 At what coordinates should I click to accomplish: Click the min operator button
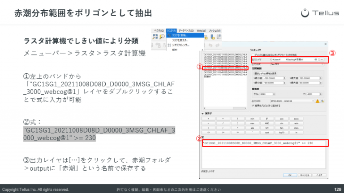(252, 119)
